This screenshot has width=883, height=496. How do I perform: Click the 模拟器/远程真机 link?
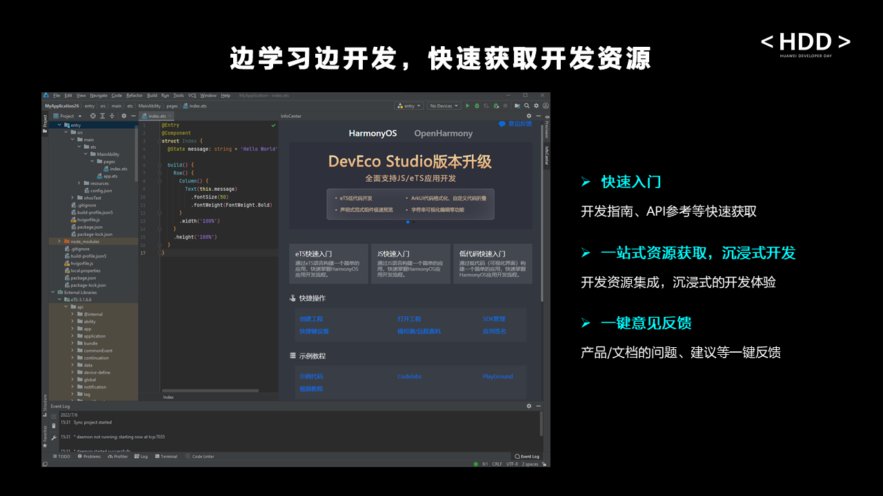[x=419, y=331]
